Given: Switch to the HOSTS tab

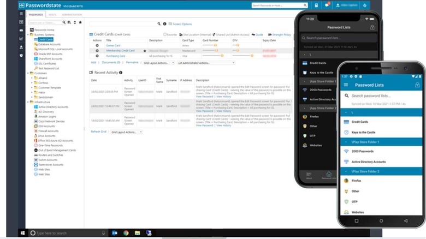Looking at the screenshot, I should (52, 14).
